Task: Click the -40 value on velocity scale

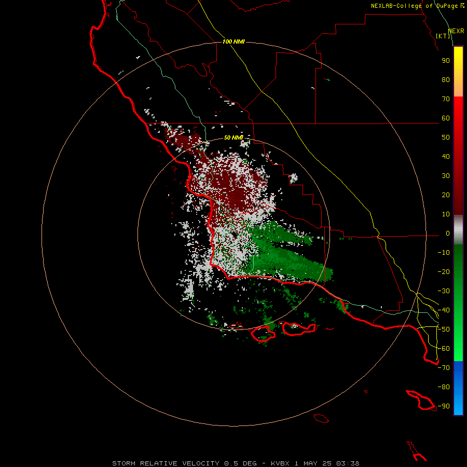Action: coord(444,310)
